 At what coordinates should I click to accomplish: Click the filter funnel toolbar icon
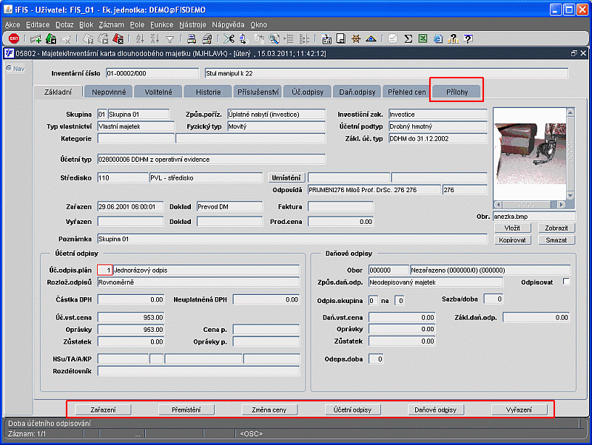click(x=169, y=39)
